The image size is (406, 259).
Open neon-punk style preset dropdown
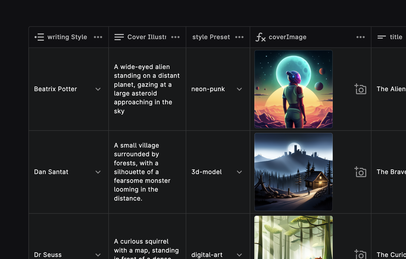click(x=239, y=89)
